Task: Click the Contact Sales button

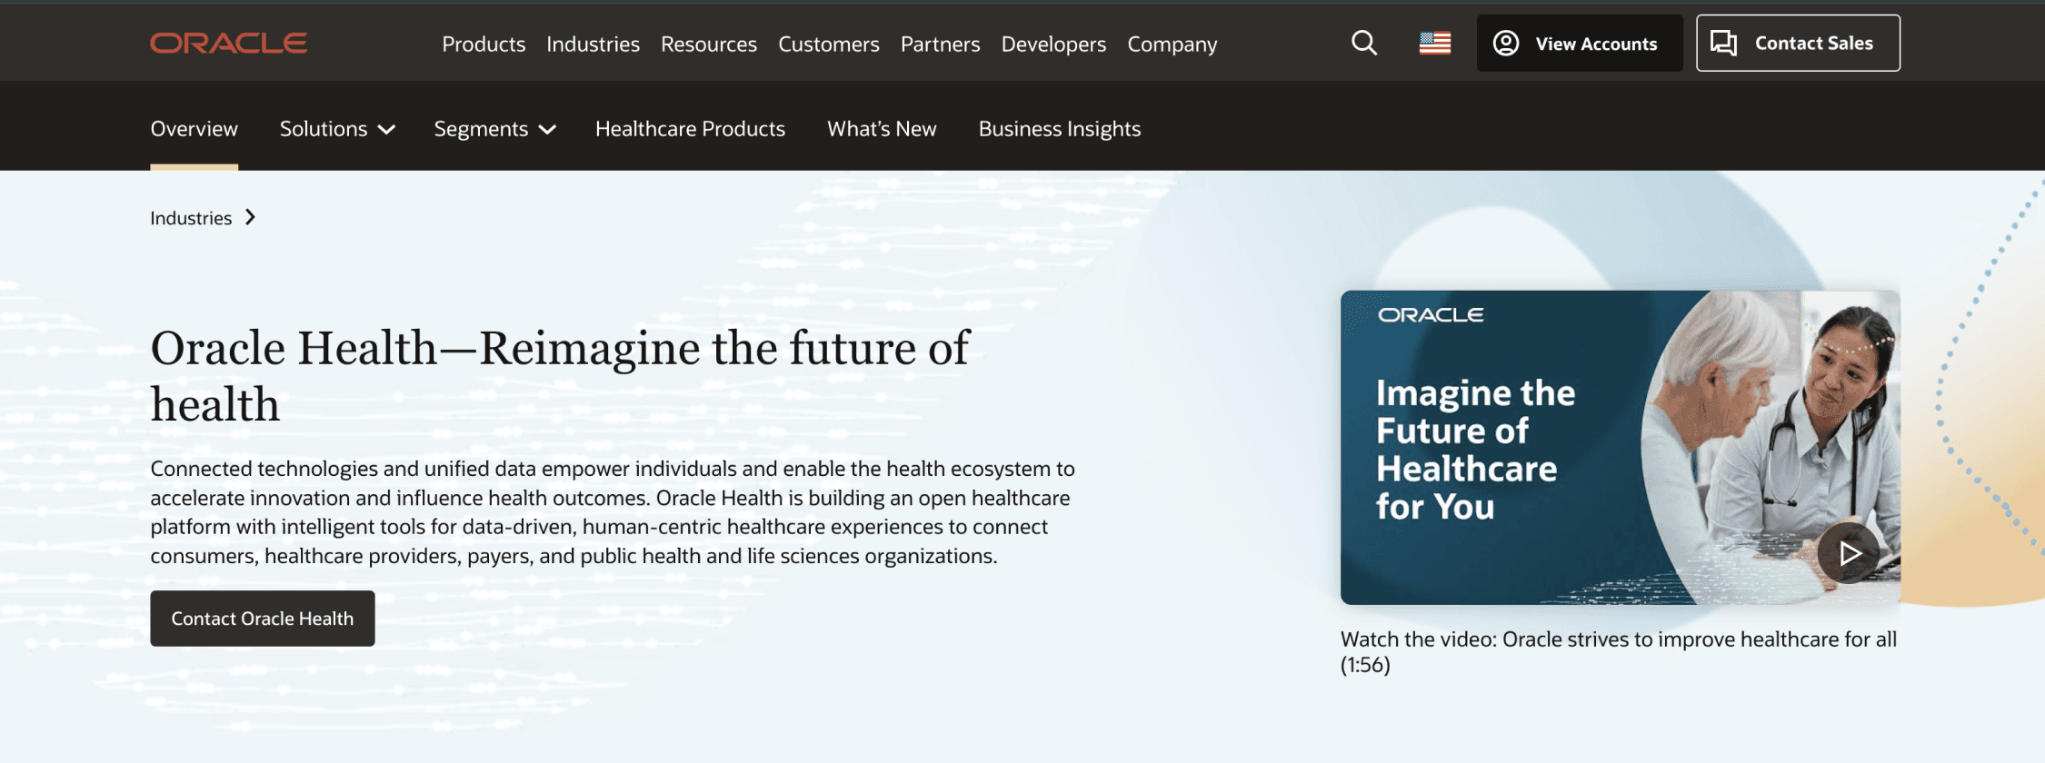Action: pyautogui.click(x=1797, y=43)
